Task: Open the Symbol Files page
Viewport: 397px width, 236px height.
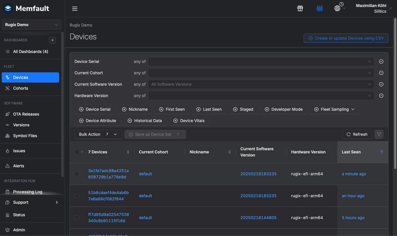Action: coord(25,136)
